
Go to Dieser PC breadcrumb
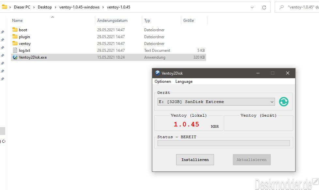tap(22, 7)
